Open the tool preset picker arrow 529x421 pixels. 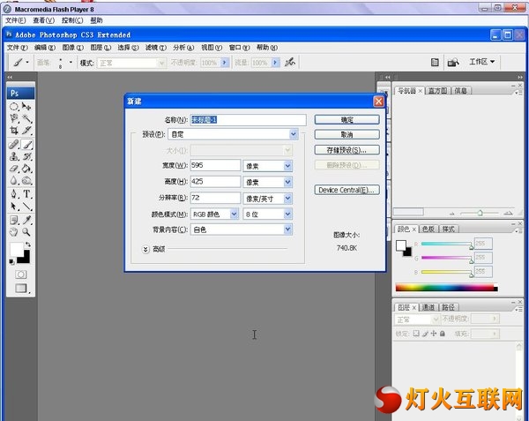pos(27,62)
